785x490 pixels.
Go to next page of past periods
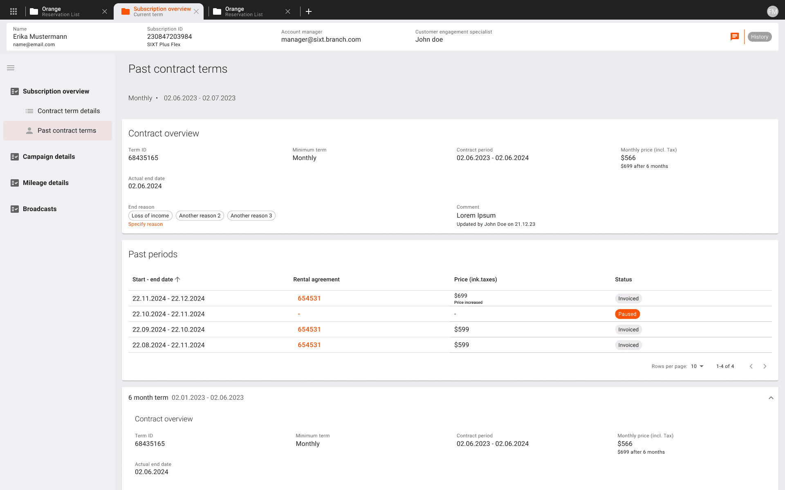[765, 366]
